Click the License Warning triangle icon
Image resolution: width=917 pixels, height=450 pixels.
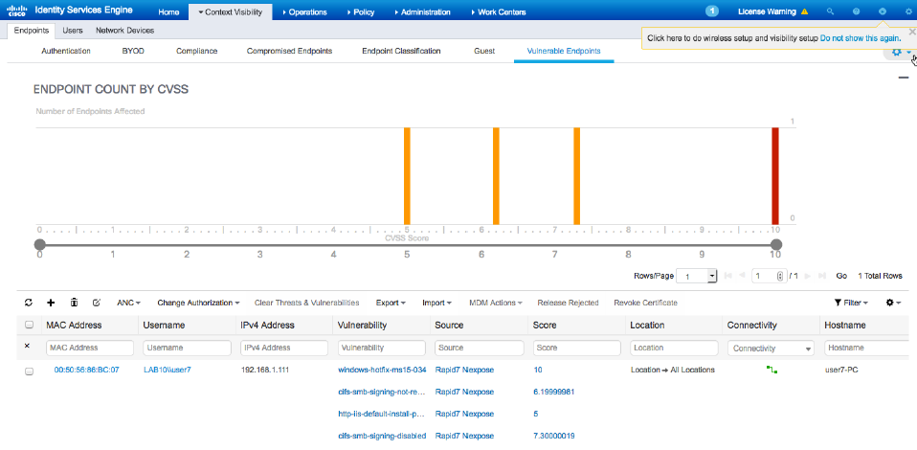click(804, 11)
